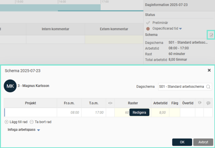
Task: Click the empty Projekt cell in row
Action: (30, 112)
